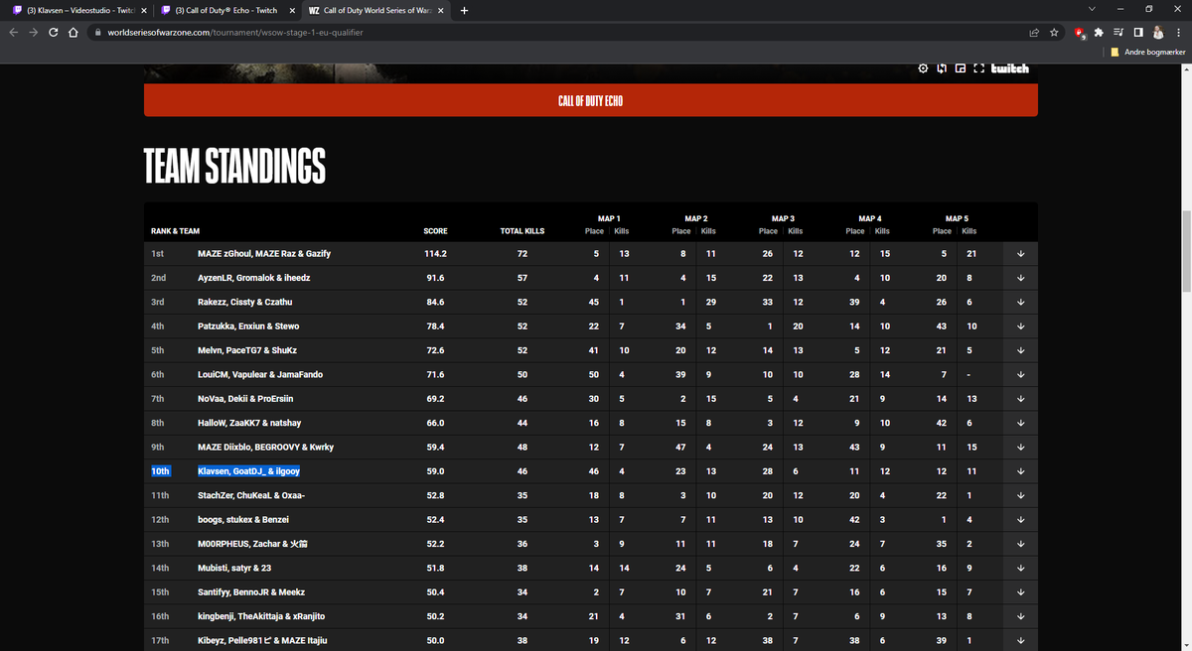Expand HalloW, ZaaKK7 & natshay row

pos(1021,423)
